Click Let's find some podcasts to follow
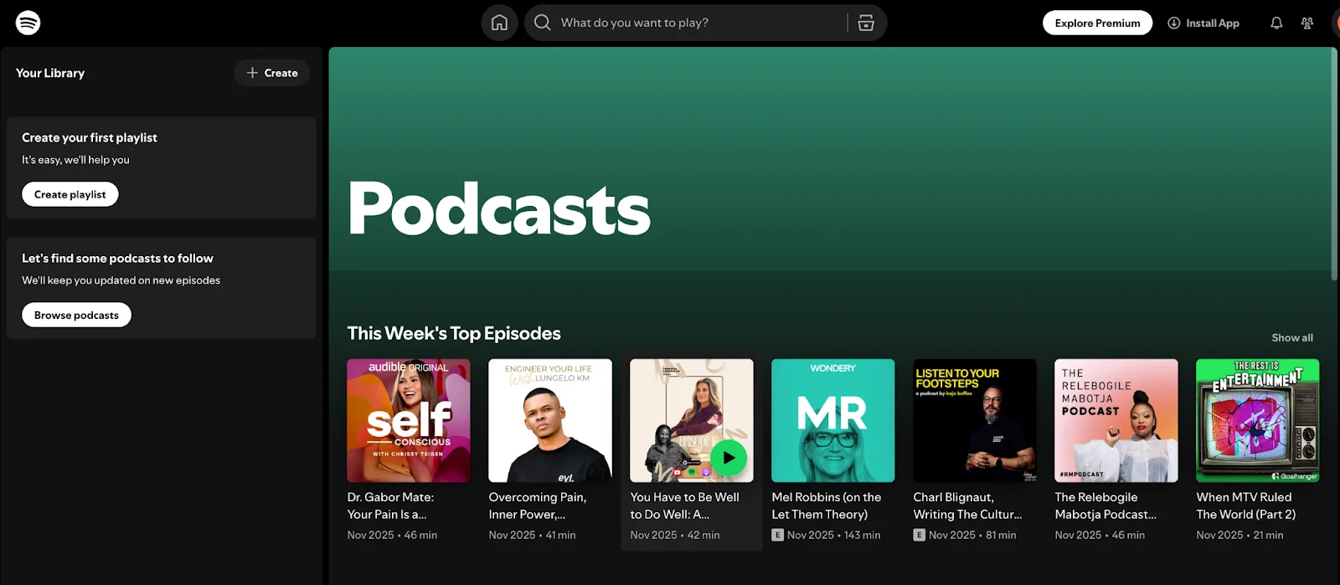The image size is (1340, 585). (x=117, y=258)
